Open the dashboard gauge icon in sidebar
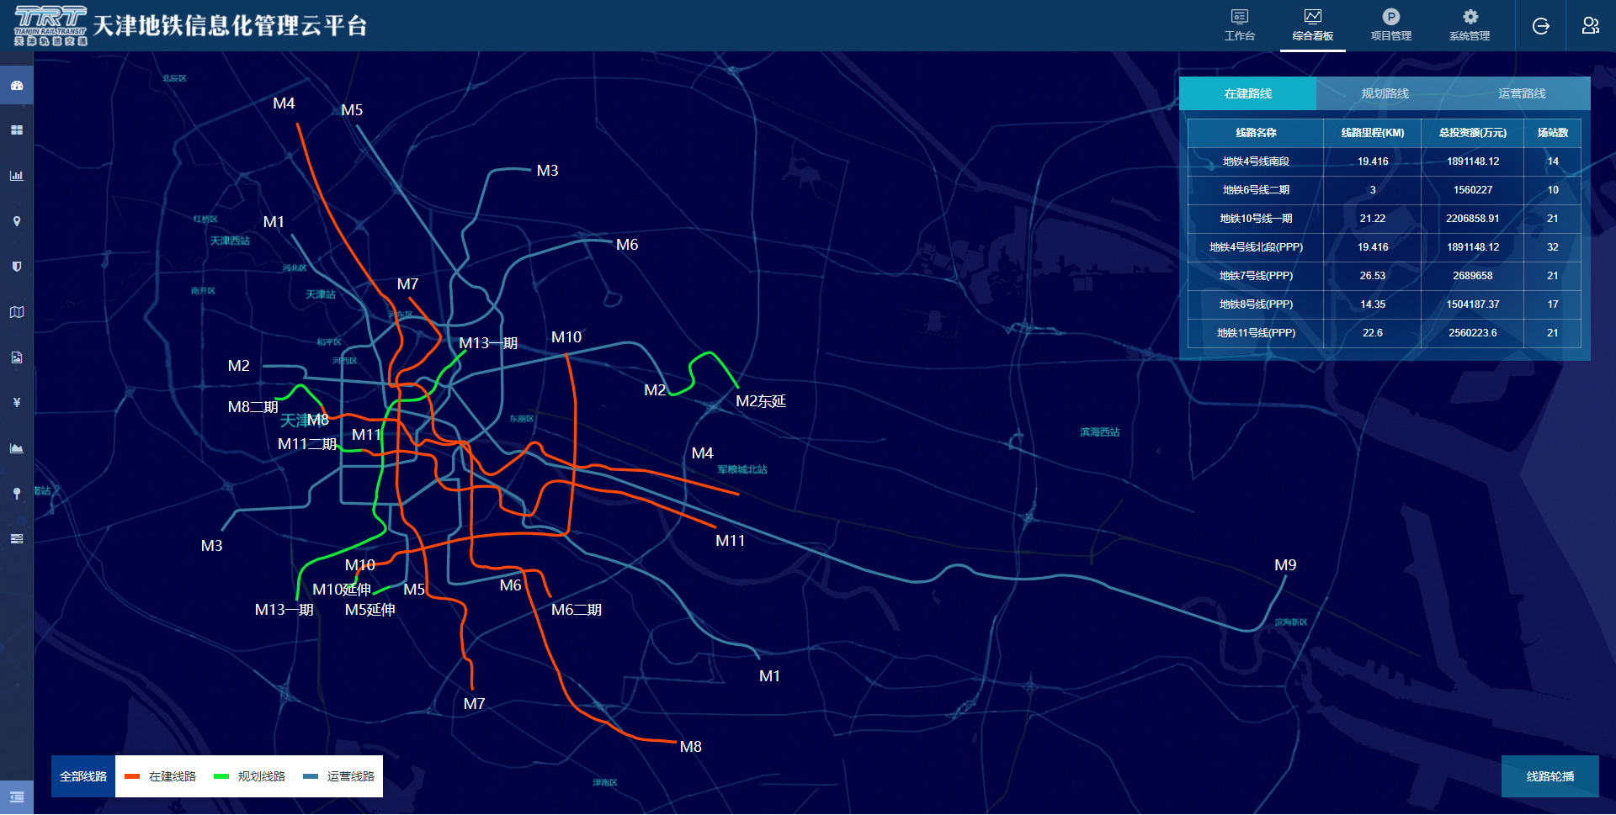 [x=17, y=85]
